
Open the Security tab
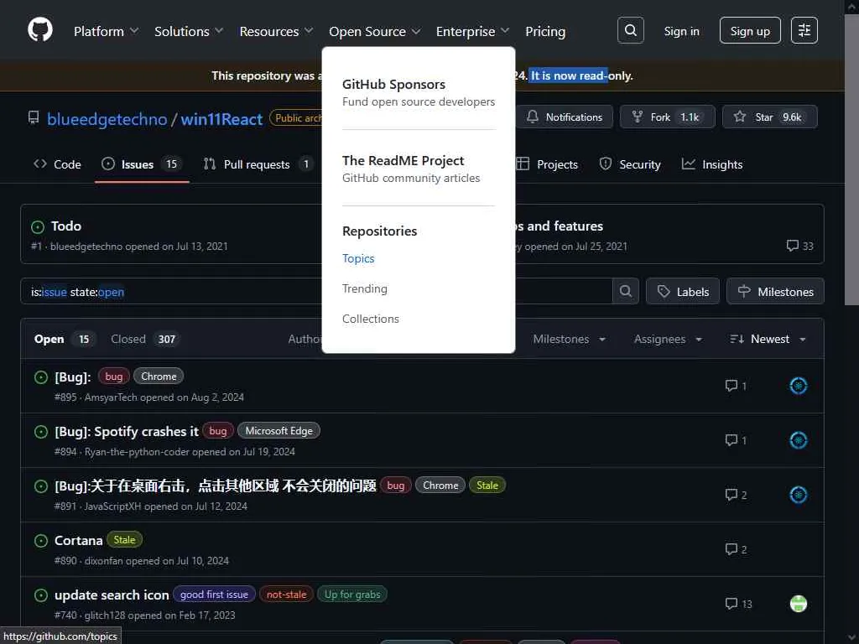tap(630, 164)
